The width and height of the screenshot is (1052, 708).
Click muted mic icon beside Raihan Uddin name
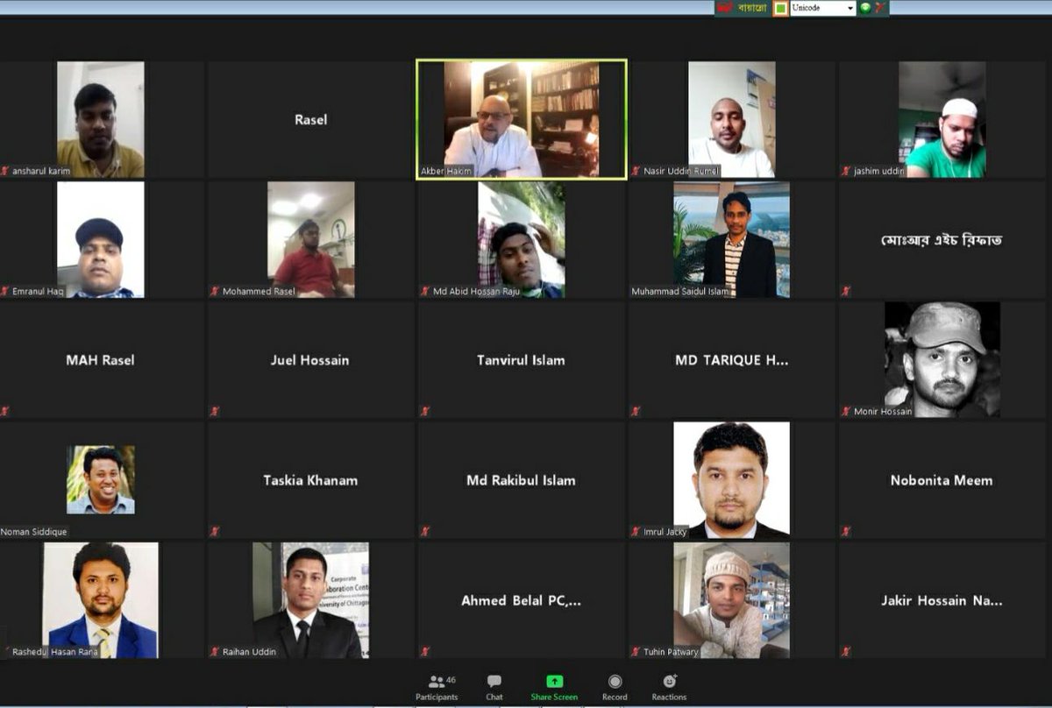point(215,651)
